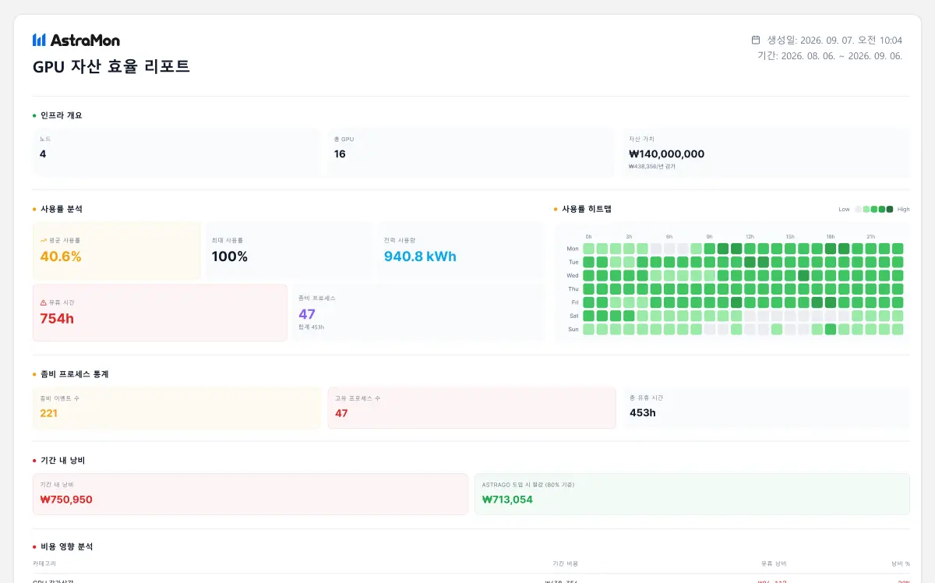Click the Sat 0h heatmap cell
The image size is (935, 583).
(588, 316)
